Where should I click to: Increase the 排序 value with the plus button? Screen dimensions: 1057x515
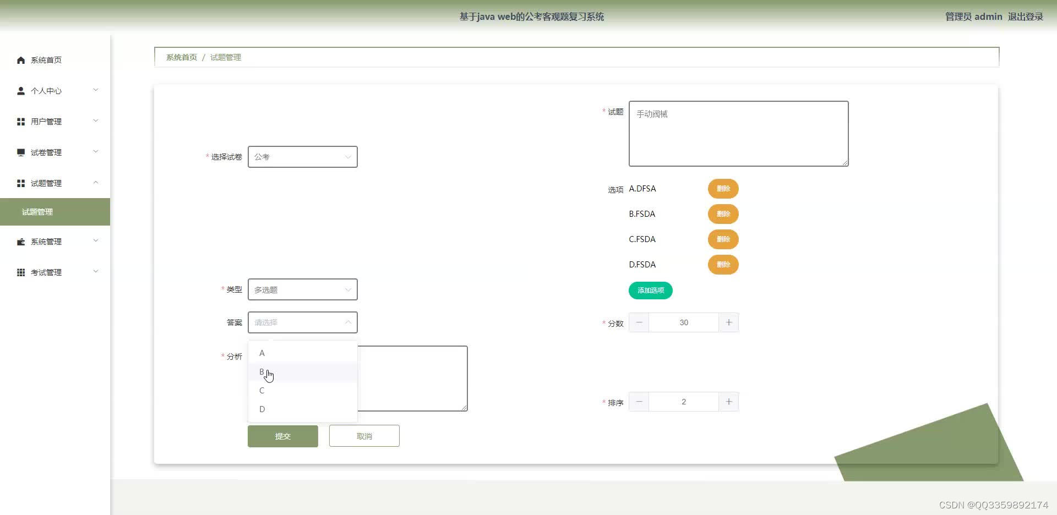tap(728, 402)
